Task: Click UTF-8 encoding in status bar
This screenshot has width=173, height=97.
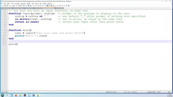Action: pyautogui.click(x=159, y=92)
